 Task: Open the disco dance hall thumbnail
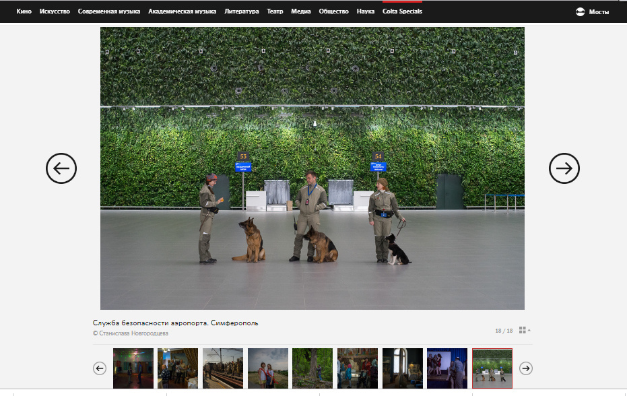pos(133,368)
